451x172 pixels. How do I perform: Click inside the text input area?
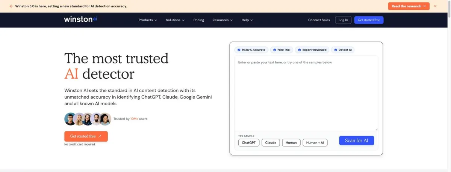click(306, 93)
